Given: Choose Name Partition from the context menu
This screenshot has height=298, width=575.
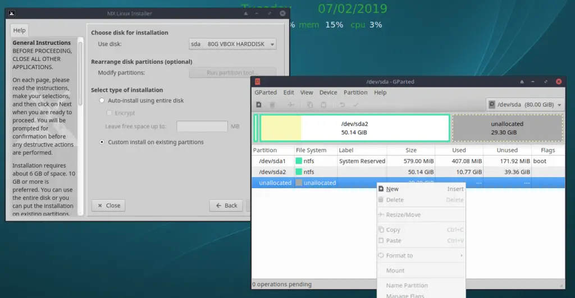Looking at the screenshot, I should (x=421, y=285).
